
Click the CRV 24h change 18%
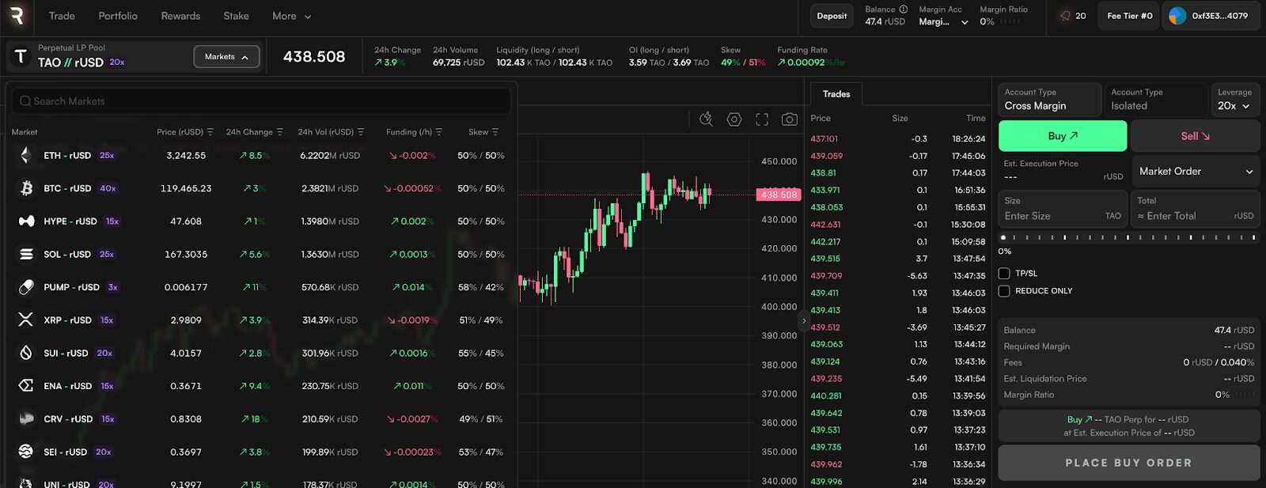254,419
